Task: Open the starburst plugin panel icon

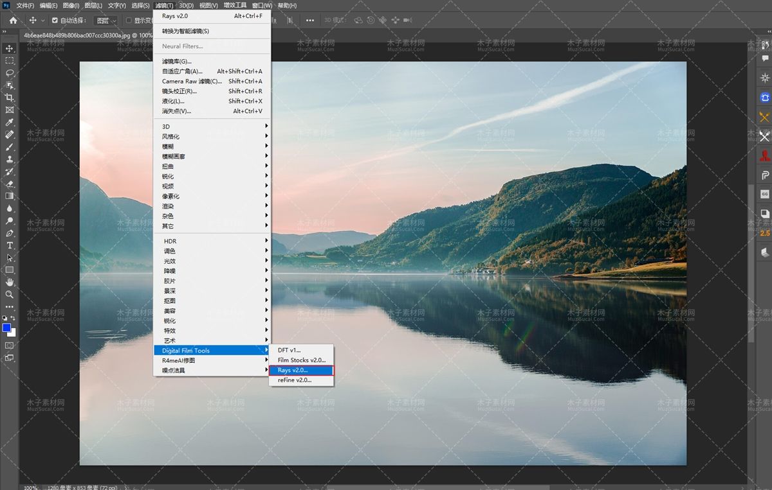Action: click(765, 78)
